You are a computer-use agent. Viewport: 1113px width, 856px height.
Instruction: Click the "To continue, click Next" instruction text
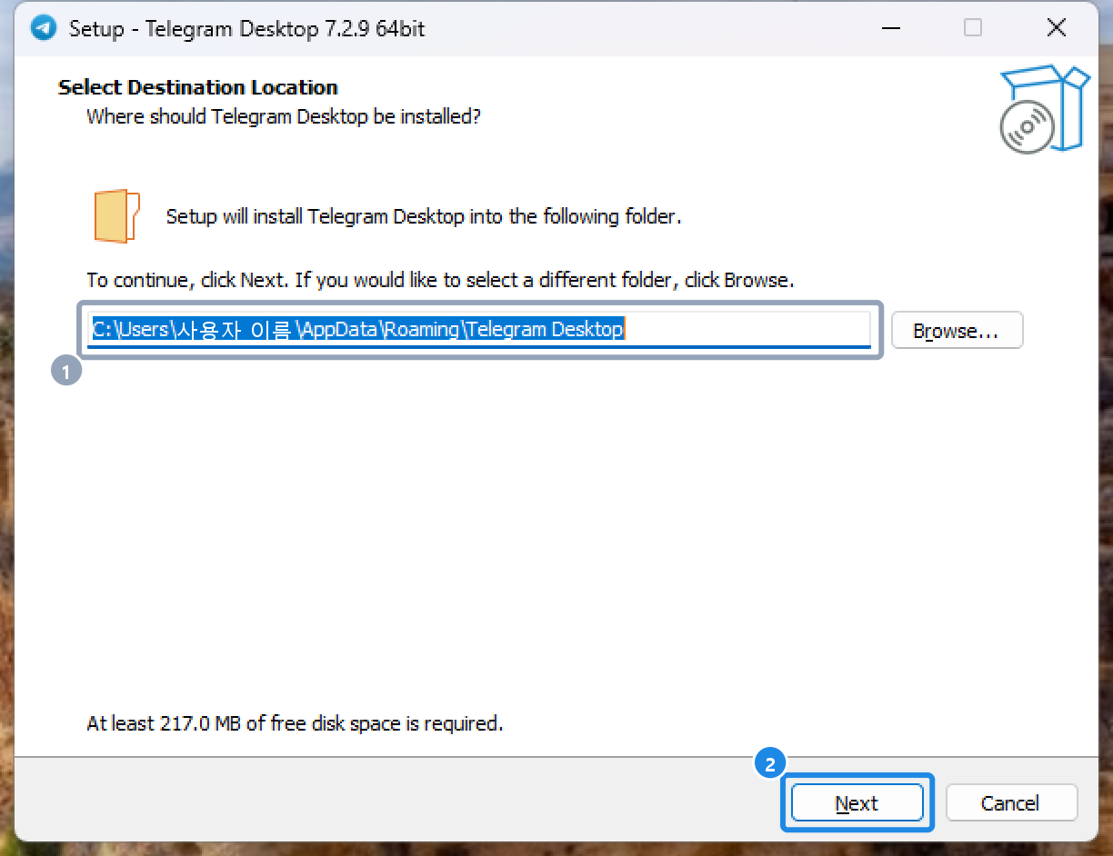(x=440, y=280)
